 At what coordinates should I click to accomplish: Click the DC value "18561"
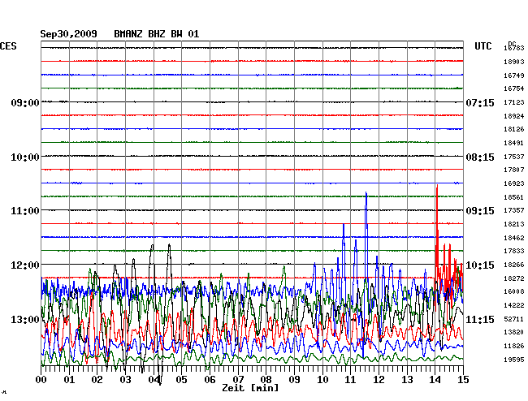[514, 197]
